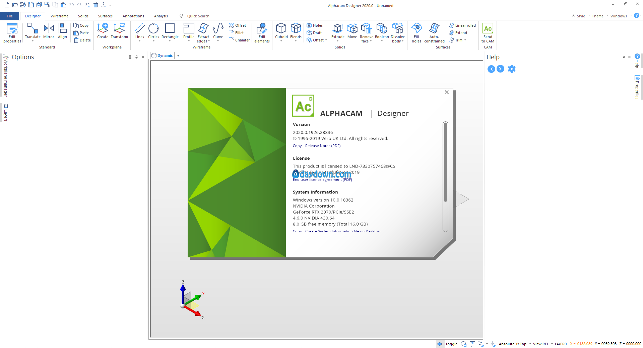This screenshot has height=348, width=643.
Task: Pin the Help panel
Action: coord(623,57)
